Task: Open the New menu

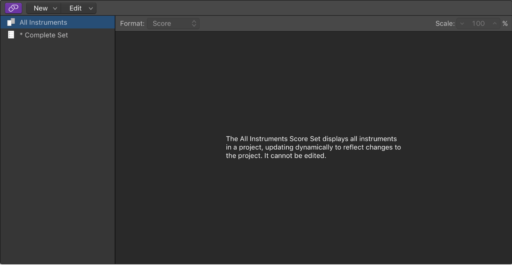Action: tap(44, 8)
